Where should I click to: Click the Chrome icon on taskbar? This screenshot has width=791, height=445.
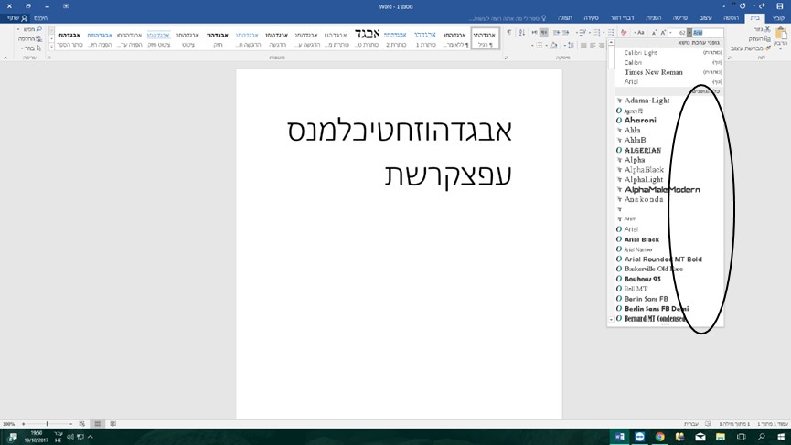point(660,437)
